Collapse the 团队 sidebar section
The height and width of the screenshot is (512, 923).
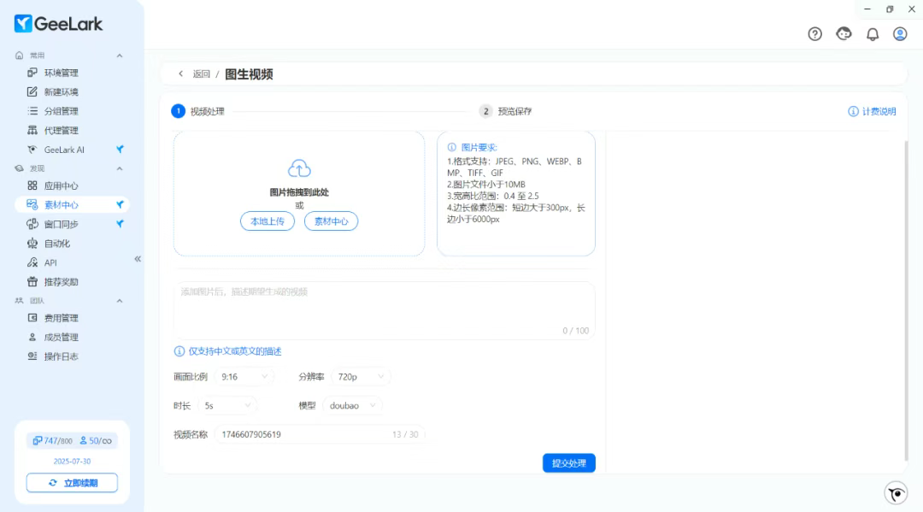point(120,301)
